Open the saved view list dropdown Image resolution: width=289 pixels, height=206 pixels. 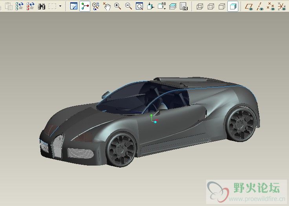(x=162, y=6)
